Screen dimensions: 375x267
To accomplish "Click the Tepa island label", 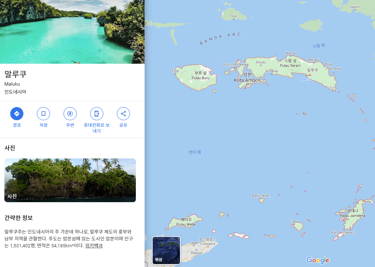I will (x=294, y=221).
